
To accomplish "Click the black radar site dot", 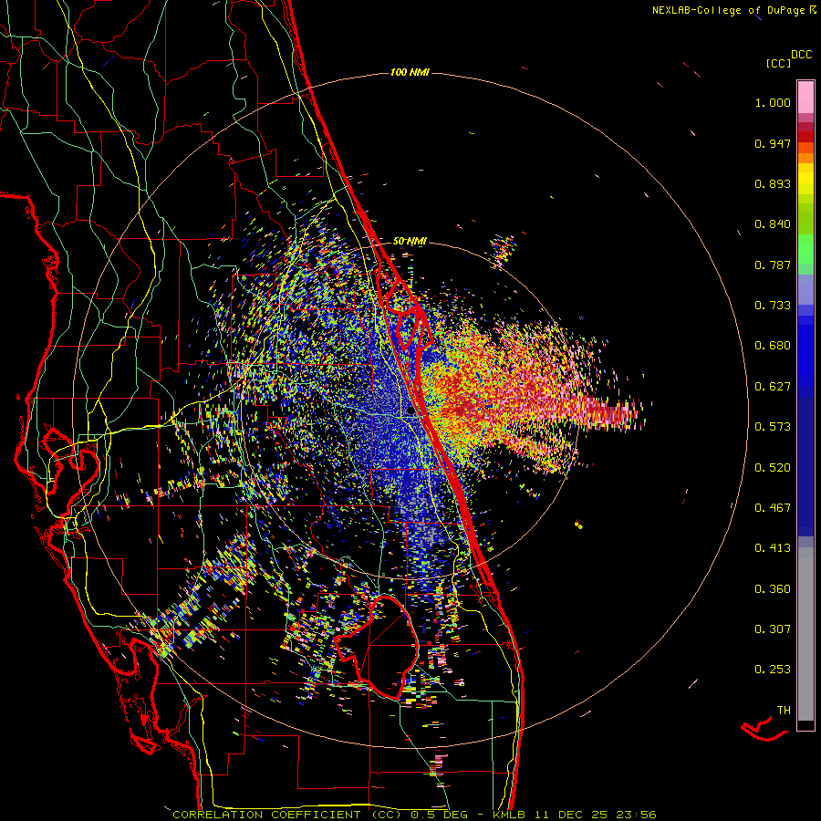I will 410,411.
